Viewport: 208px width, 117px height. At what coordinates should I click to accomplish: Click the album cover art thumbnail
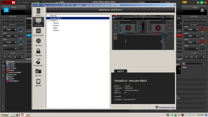click(178, 69)
